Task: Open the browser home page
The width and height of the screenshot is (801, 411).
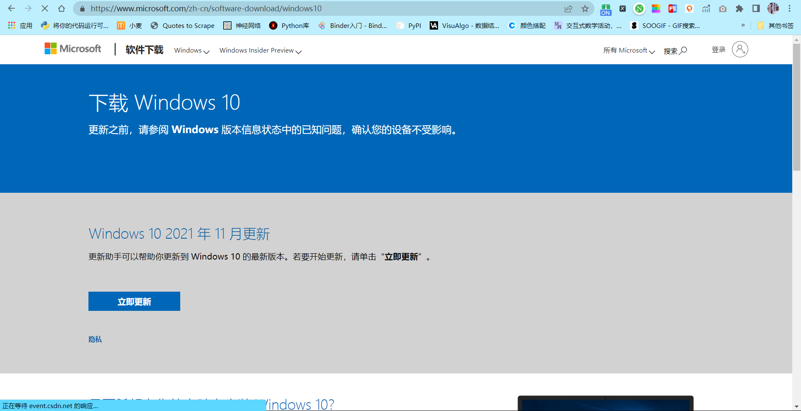Action: (x=61, y=8)
